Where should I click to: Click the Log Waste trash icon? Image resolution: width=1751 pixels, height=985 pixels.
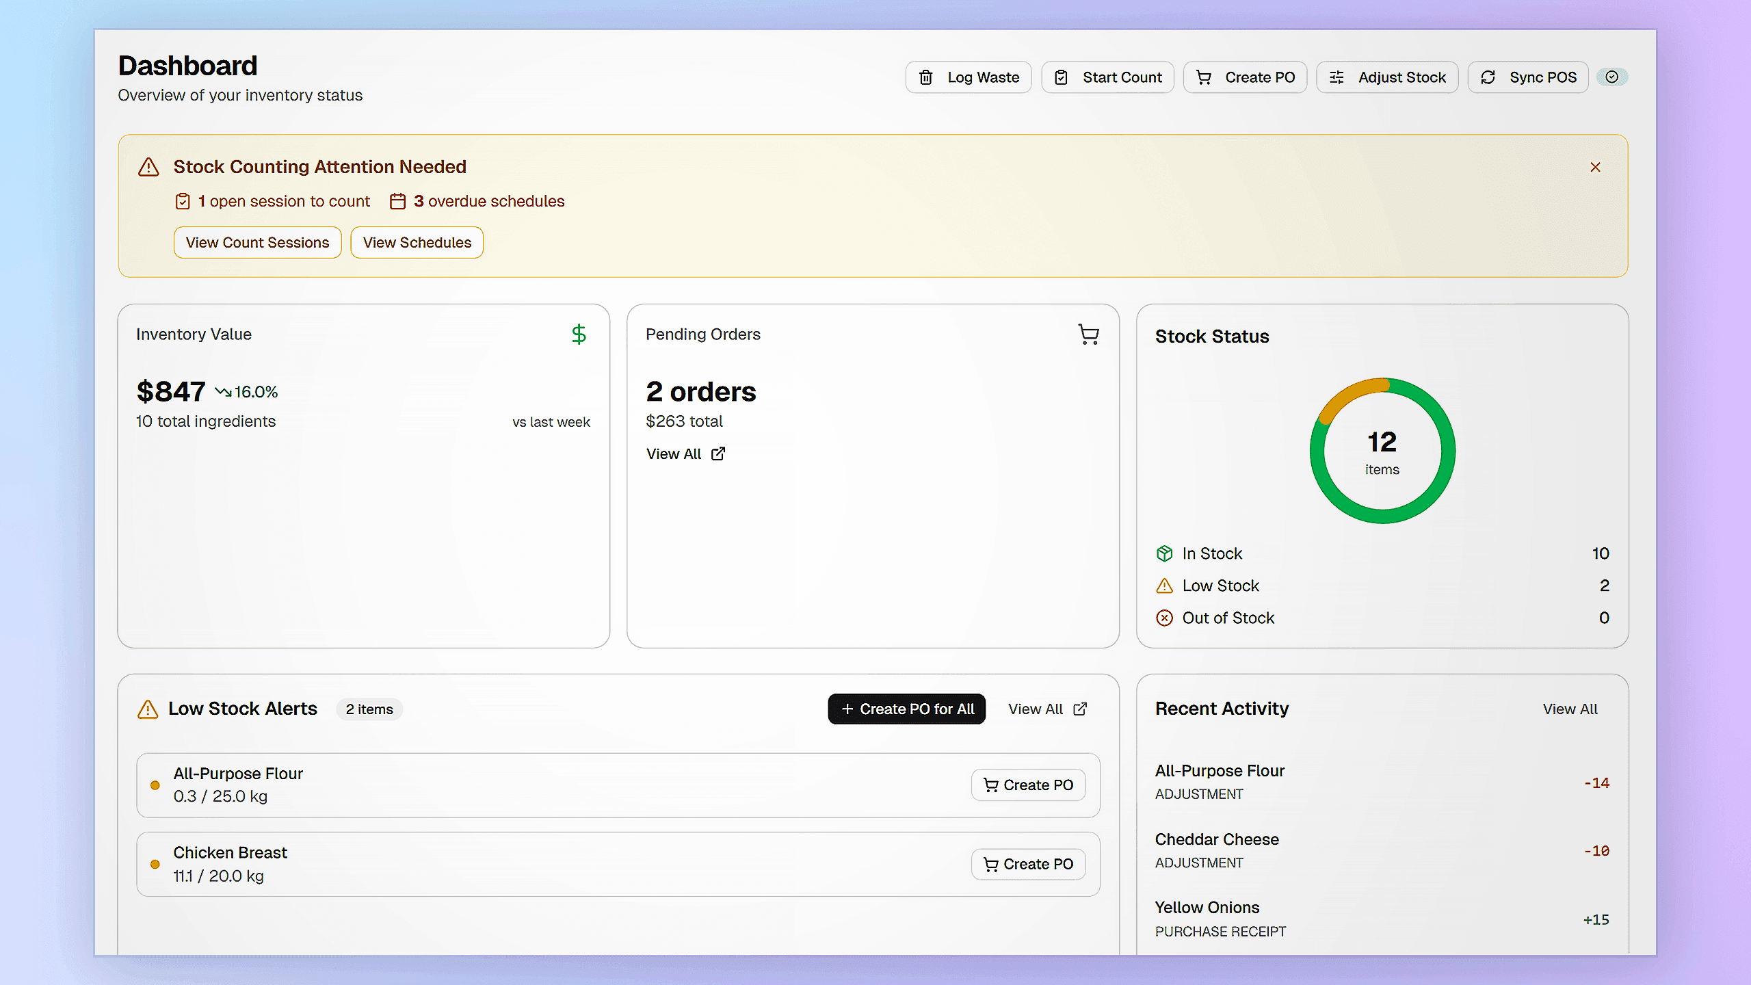coord(927,77)
